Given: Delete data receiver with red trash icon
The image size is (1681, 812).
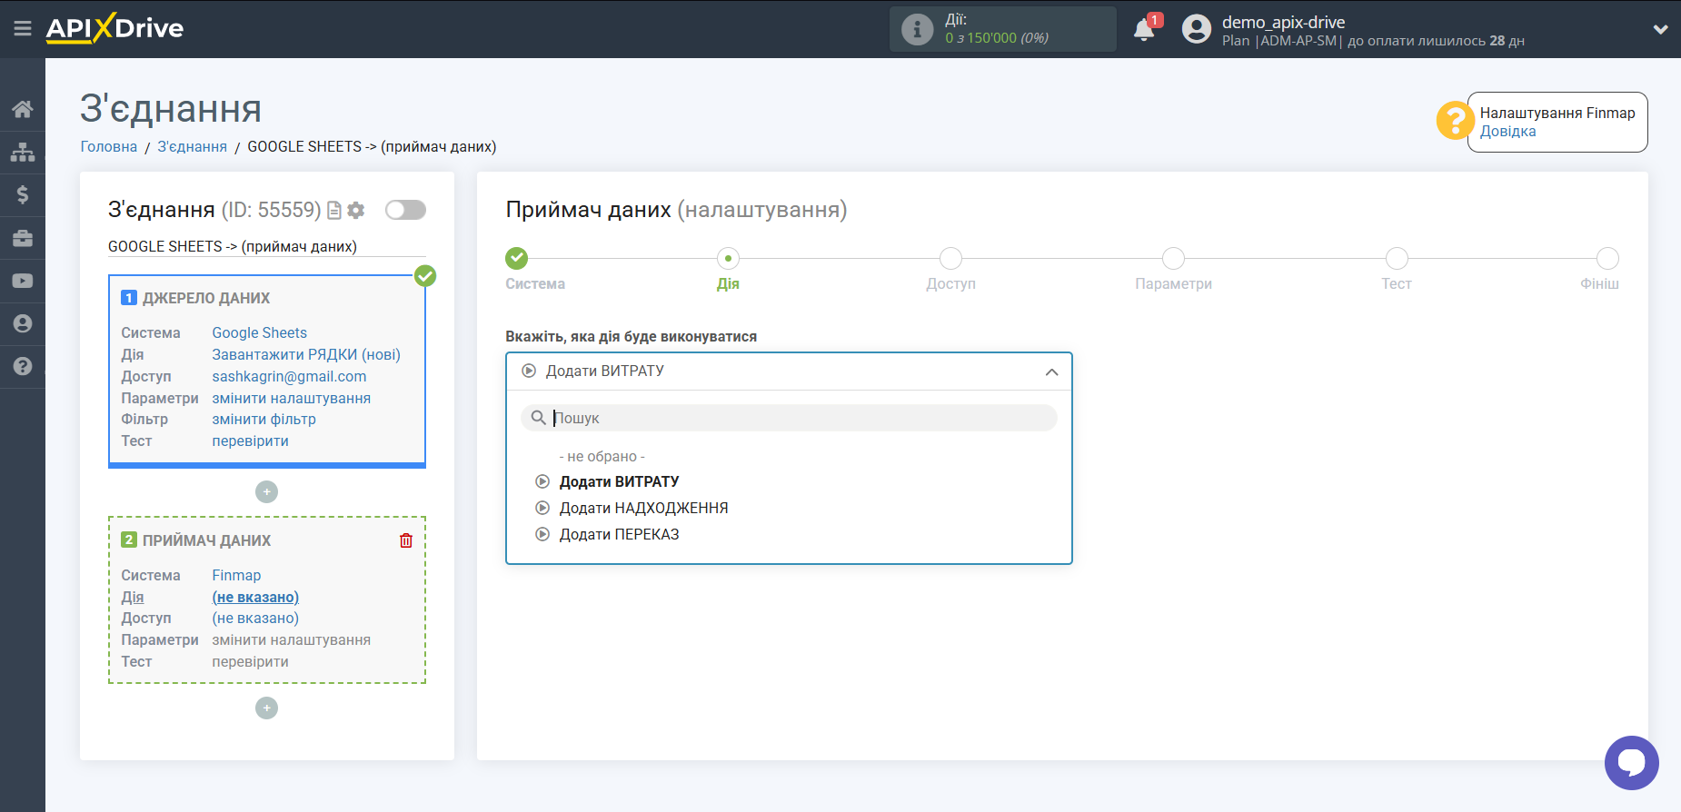Looking at the screenshot, I should (406, 540).
